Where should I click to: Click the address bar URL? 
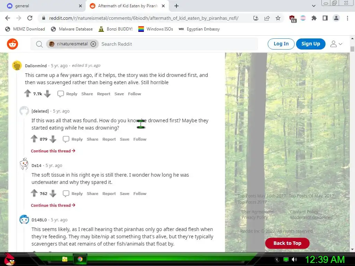(144, 18)
